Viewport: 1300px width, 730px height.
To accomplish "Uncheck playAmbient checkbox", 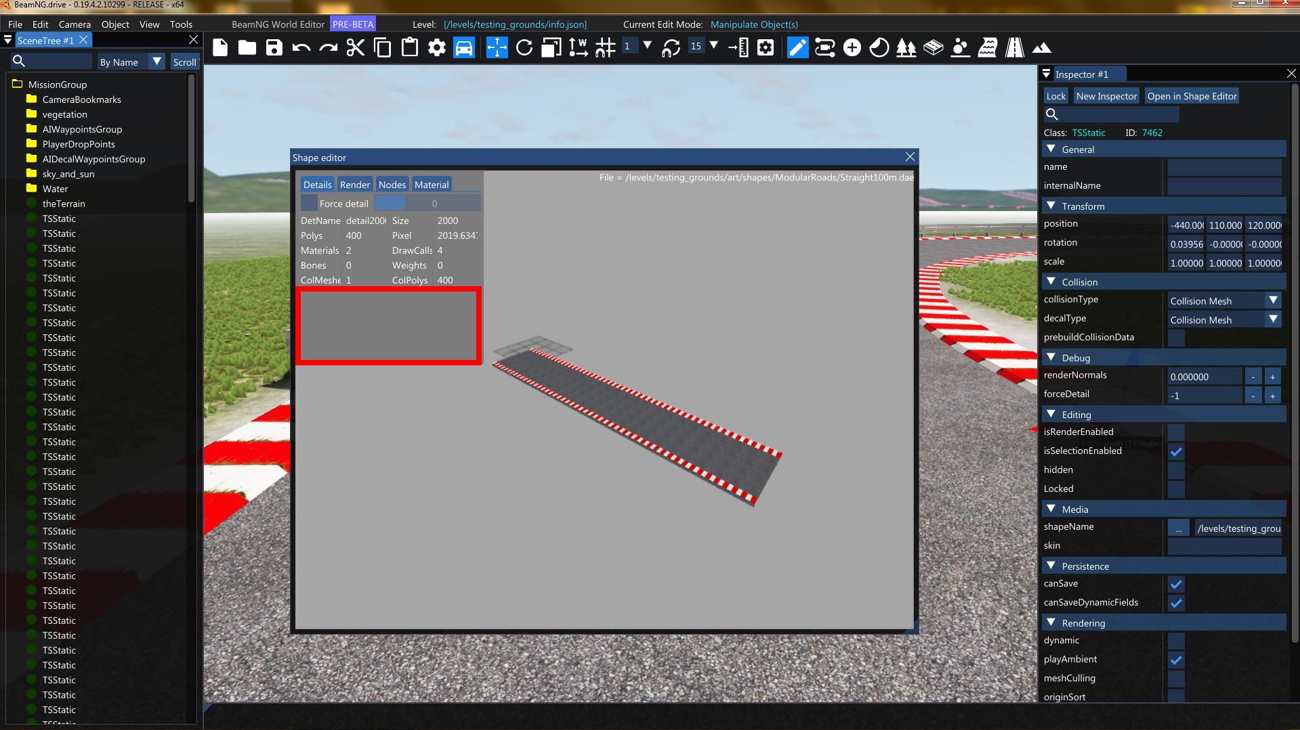I will click(1177, 660).
